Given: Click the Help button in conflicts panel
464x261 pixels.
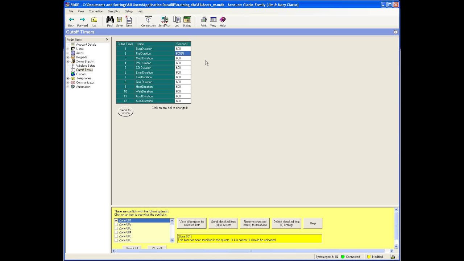Looking at the screenshot, I should (x=313, y=223).
